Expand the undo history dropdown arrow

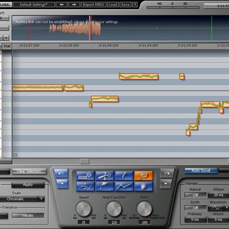(61, 184)
